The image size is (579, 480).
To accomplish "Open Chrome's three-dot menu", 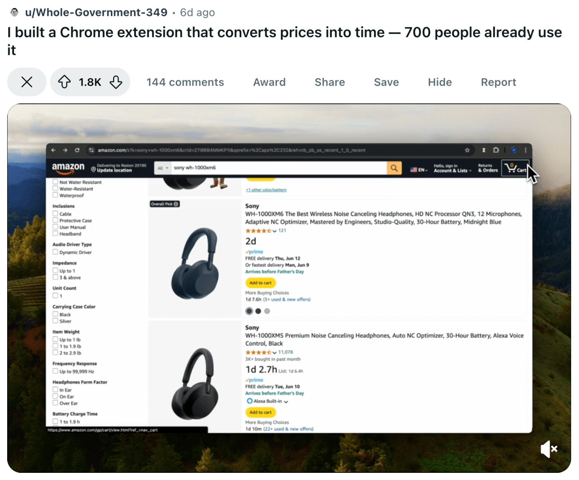I will pyautogui.click(x=525, y=150).
